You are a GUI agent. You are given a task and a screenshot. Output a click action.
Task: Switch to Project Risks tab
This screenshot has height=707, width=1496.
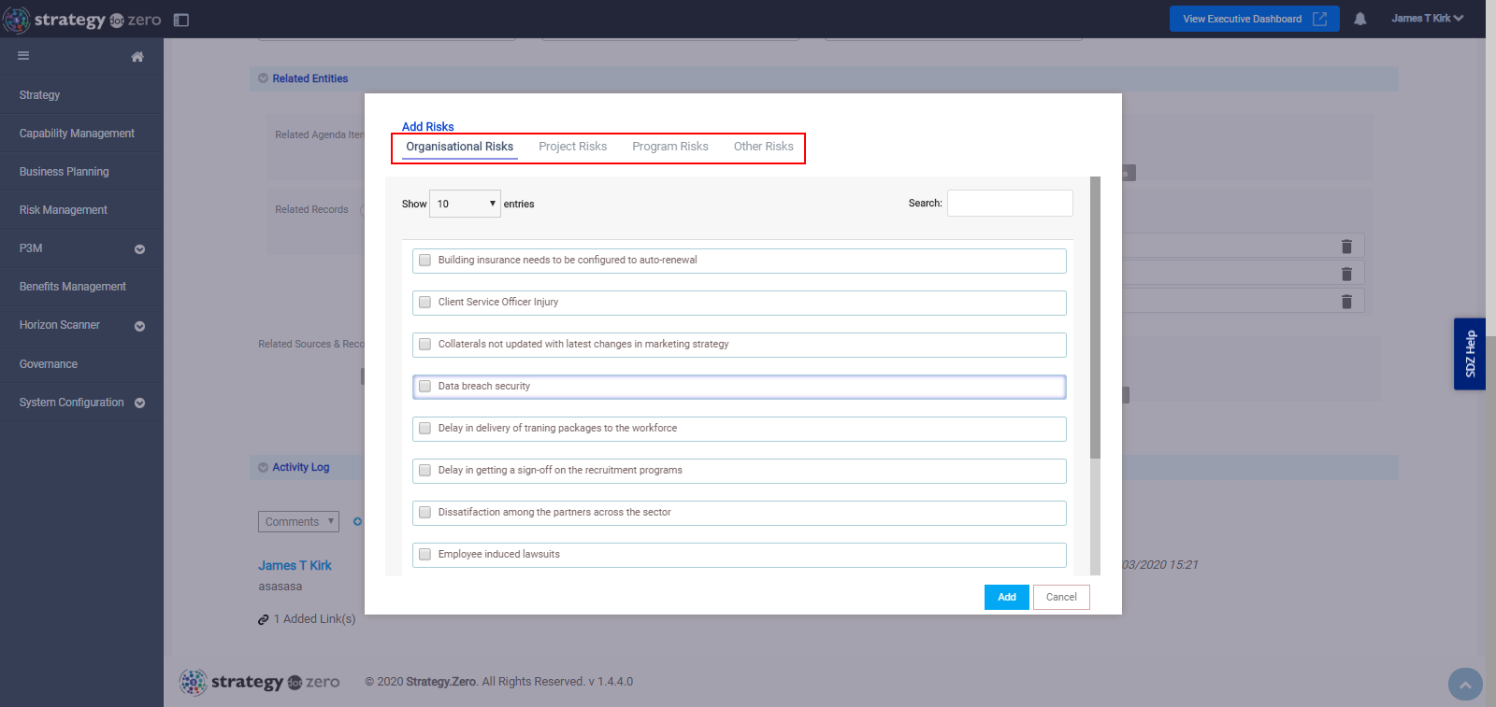point(572,147)
